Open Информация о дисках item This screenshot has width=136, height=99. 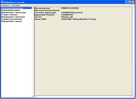[12, 21]
